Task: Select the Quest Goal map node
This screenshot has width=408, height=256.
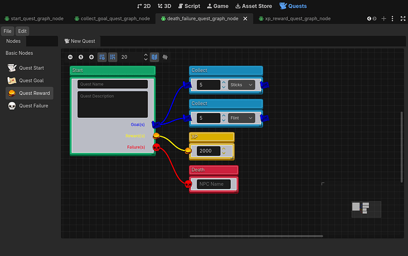Action: (30, 81)
